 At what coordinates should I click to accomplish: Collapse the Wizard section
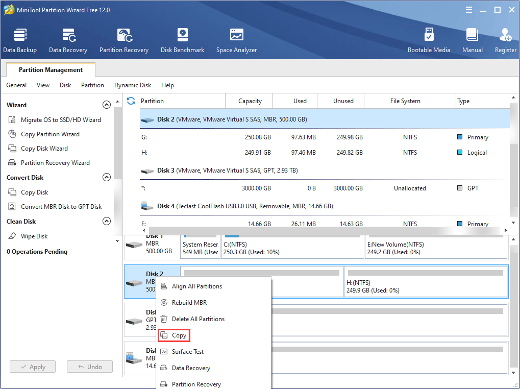point(107,105)
